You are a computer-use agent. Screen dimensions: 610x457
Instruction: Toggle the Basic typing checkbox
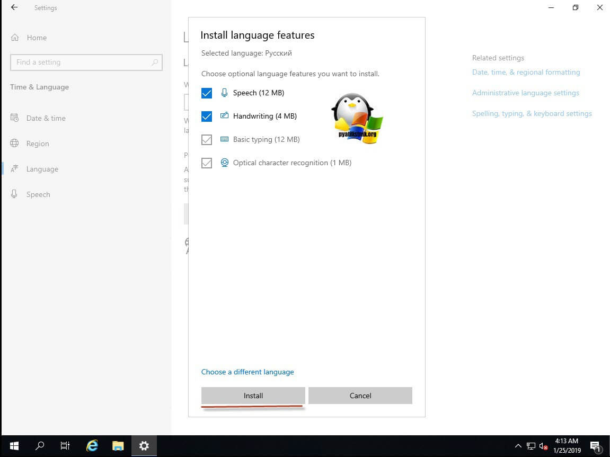(207, 140)
